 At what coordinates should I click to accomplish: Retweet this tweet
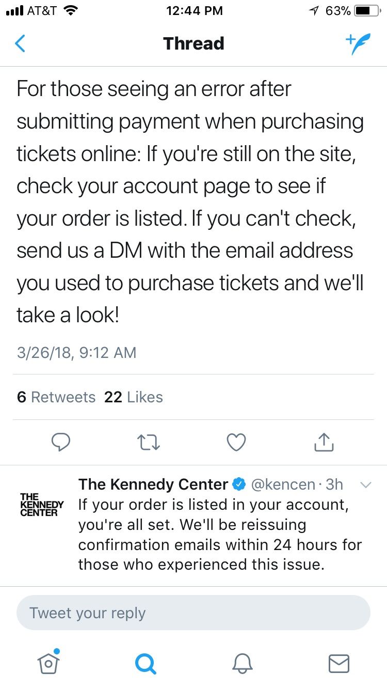[149, 442]
